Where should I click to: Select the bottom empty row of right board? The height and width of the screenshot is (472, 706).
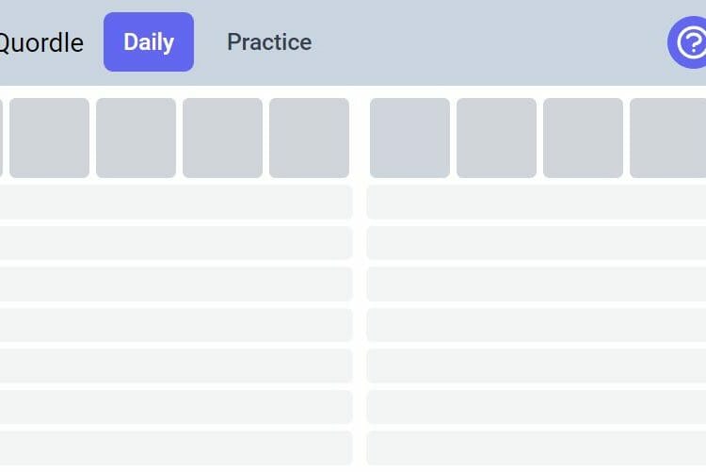[x=537, y=448]
